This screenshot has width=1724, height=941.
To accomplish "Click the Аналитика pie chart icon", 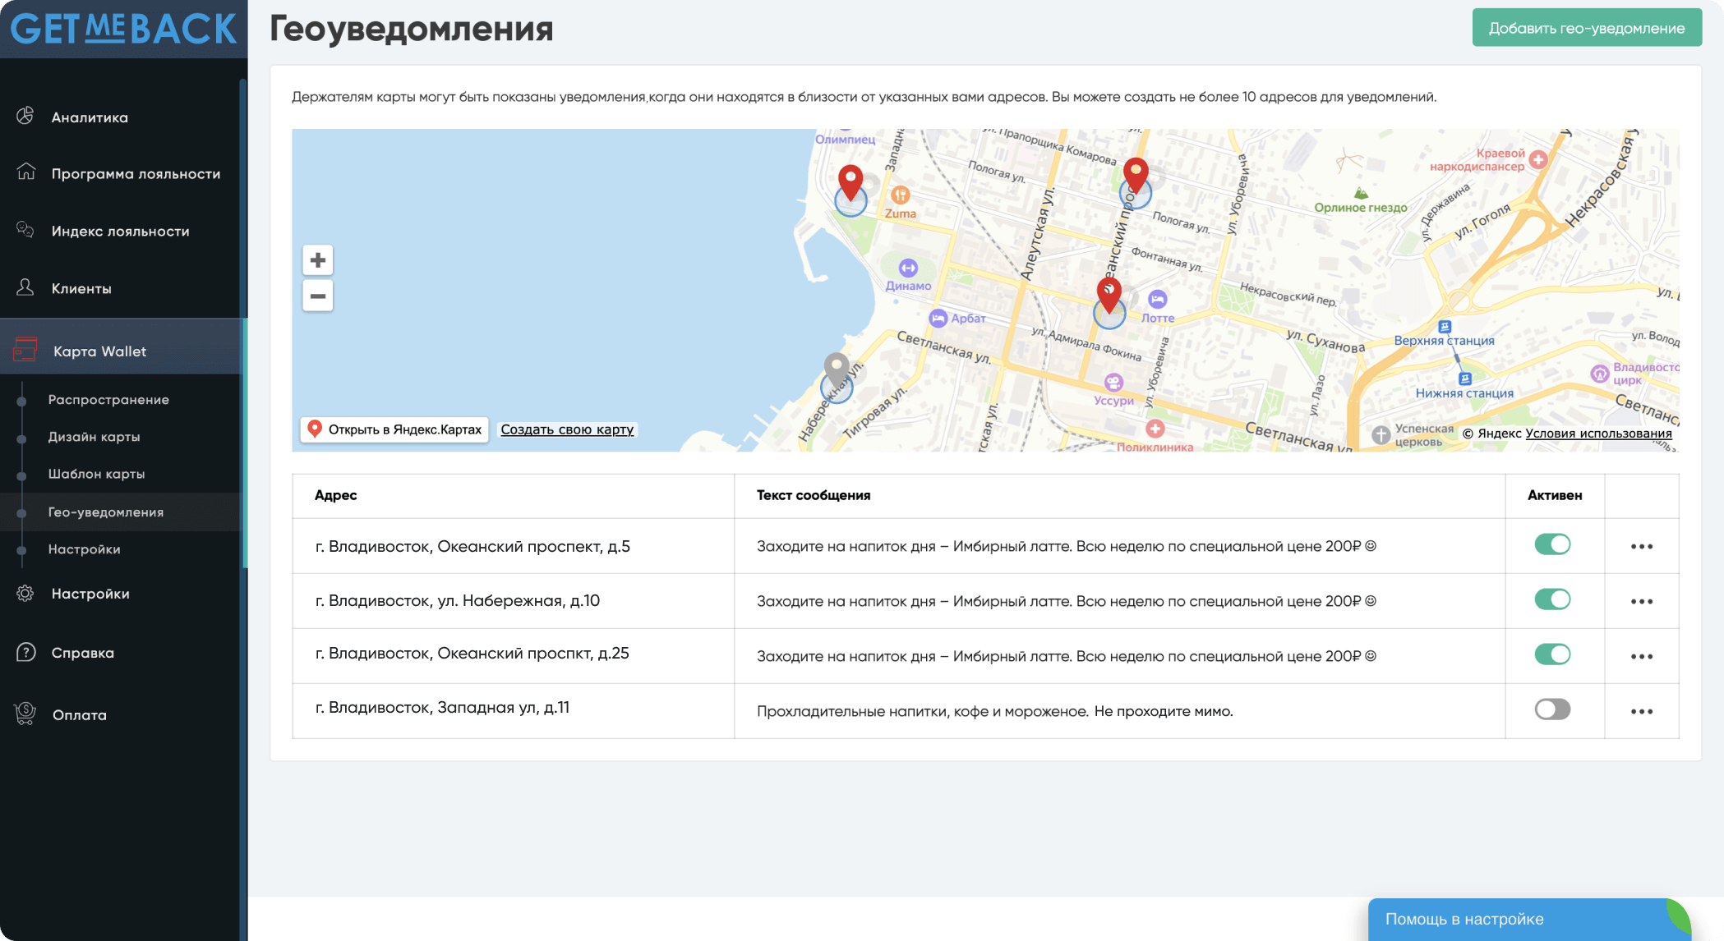I will tap(25, 116).
